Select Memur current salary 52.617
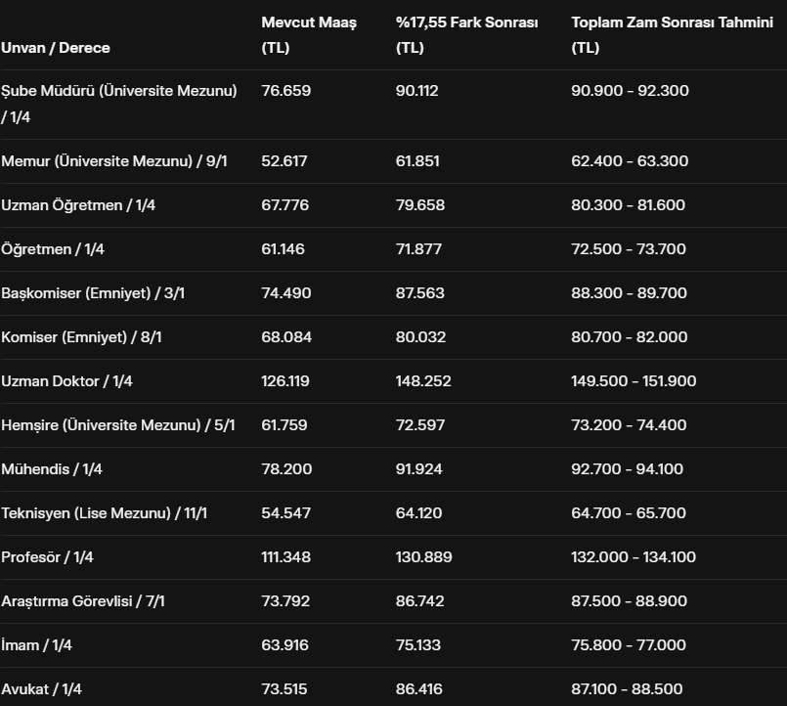The image size is (787, 706). (x=285, y=161)
